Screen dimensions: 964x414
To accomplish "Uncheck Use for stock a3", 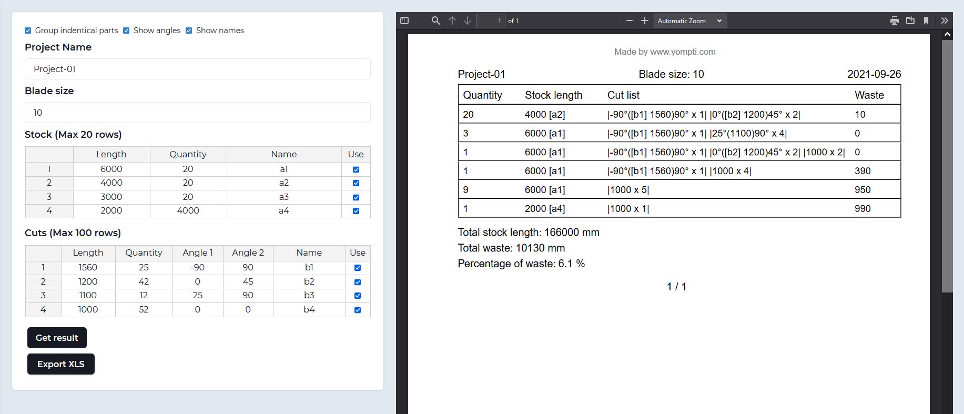I will point(356,197).
